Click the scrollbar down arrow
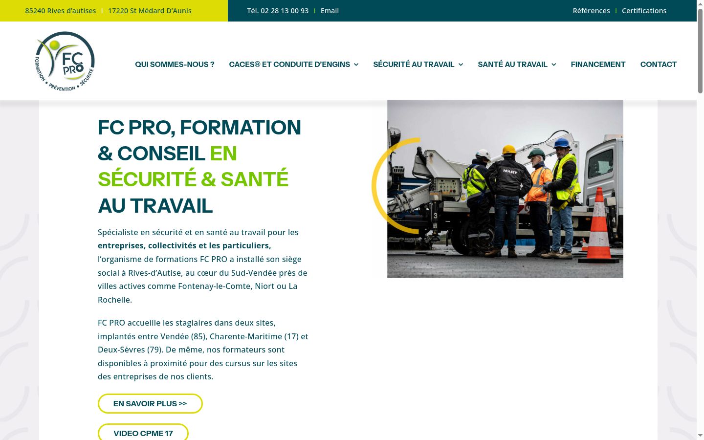This screenshot has height=440, width=704. pyautogui.click(x=700, y=435)
